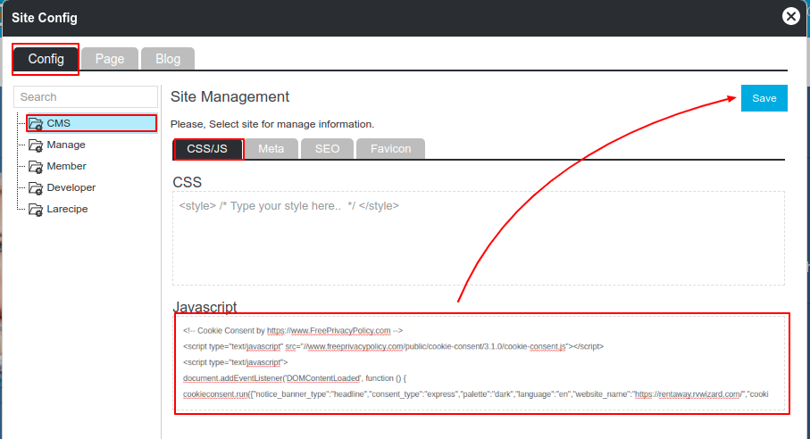Switch to the Blog tab
This screenshot has width=810, height=439.
point(168,59)
